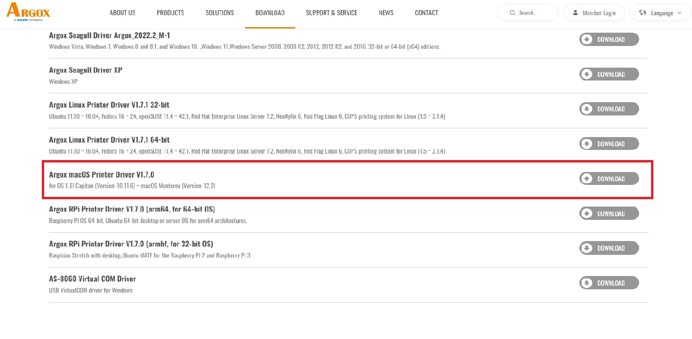Open the About Us menu
Screen dimensions: 692x339
pyautogui.click(x=122, y=13)
